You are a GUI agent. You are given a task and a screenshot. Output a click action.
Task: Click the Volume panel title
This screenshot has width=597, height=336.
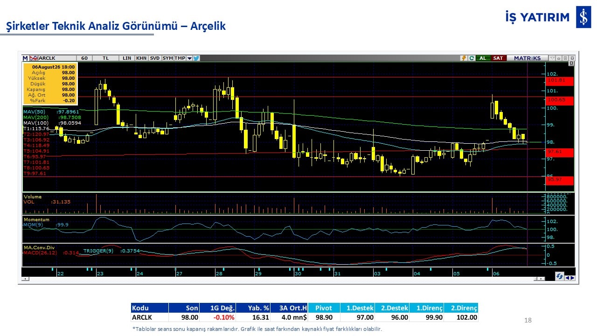coord(33,196)
